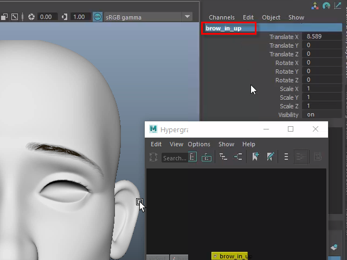The width and height of the screenshot is (347, 260).
Task: Toggle the color management ON button
Action: coord(98,17)
